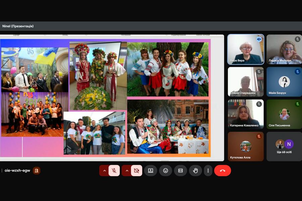Click the present screen icon
The width and height of the screenshot is (302, 201).
click(151, 171)
